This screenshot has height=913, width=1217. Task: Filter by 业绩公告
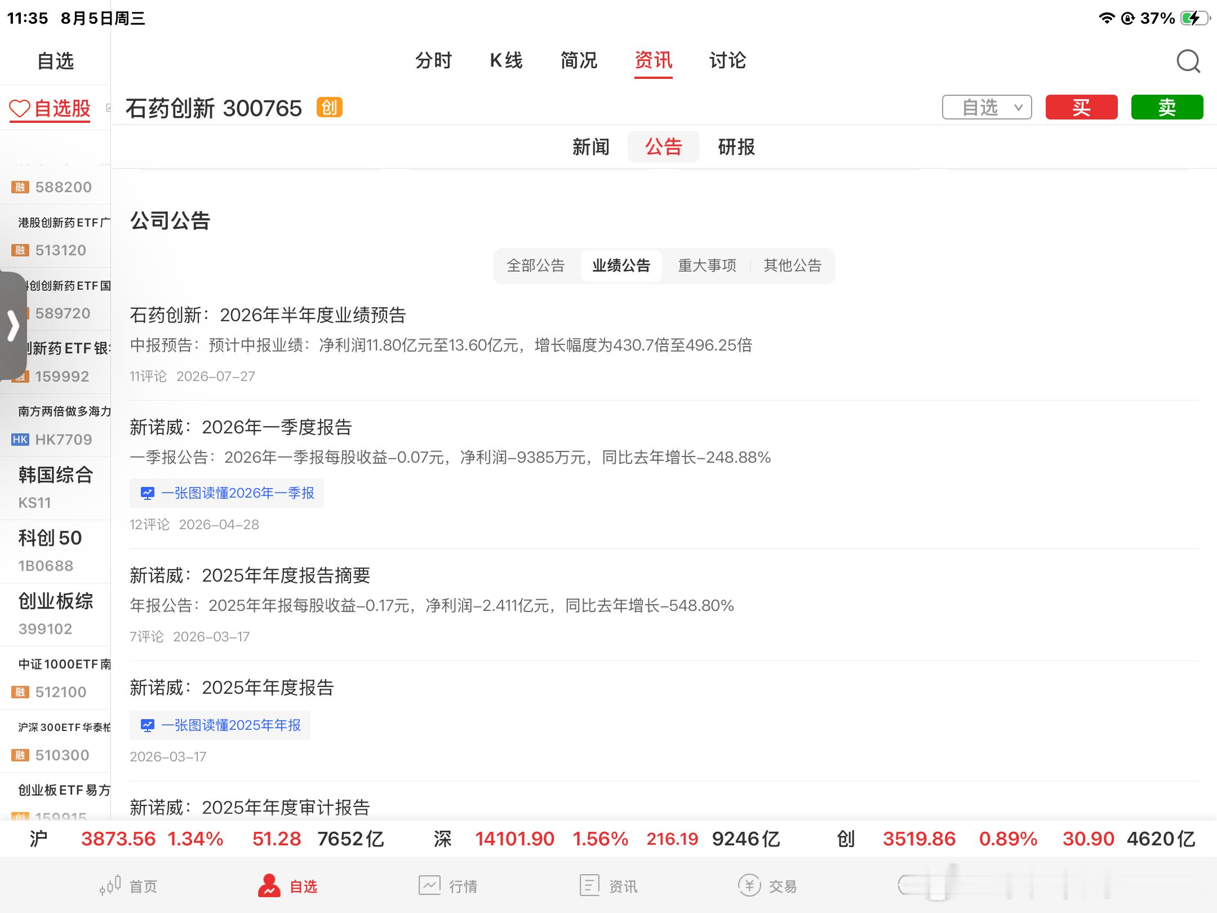621,265
